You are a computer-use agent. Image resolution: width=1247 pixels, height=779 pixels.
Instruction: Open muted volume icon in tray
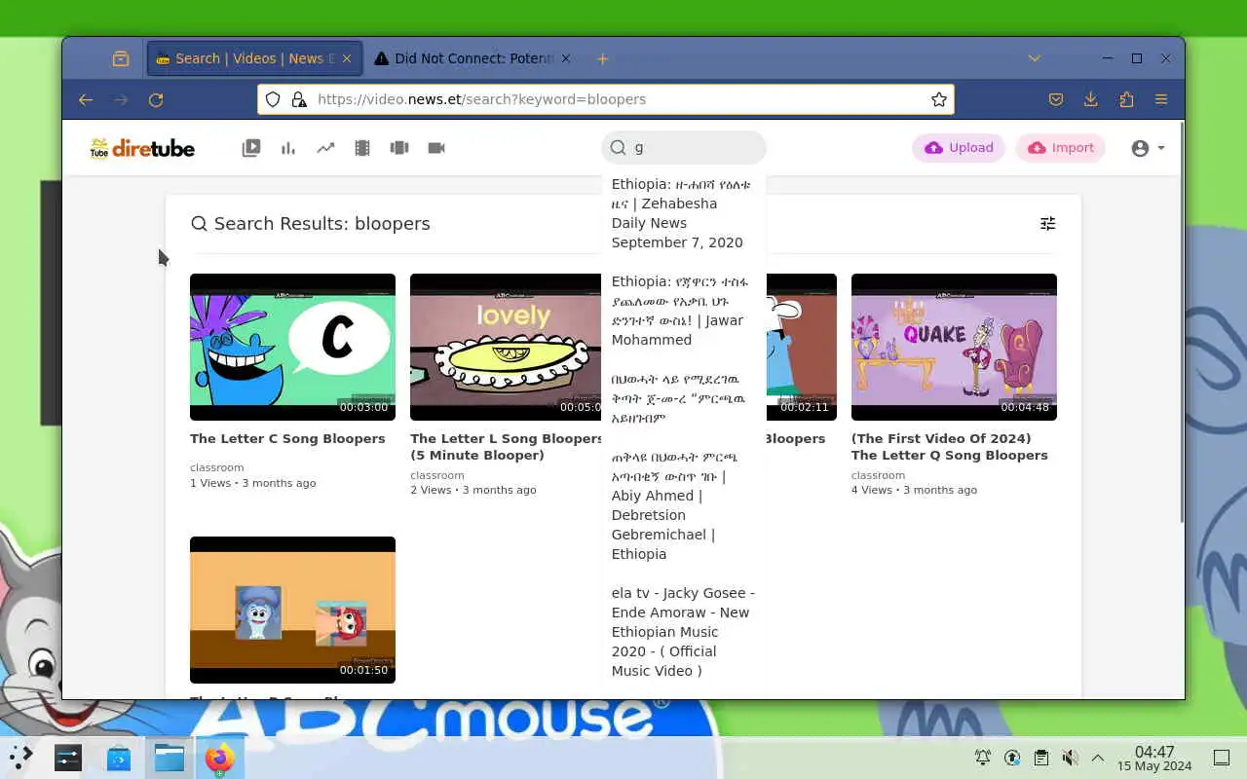click(x=1070, y=758)
